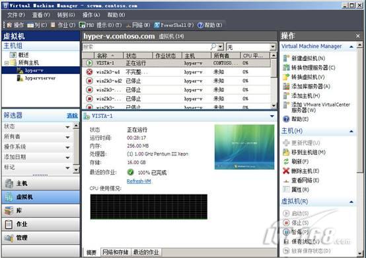This screenshot has width=366, height=258.
Task: Click the 停止 stop VM icon
Action: [286, 223]
